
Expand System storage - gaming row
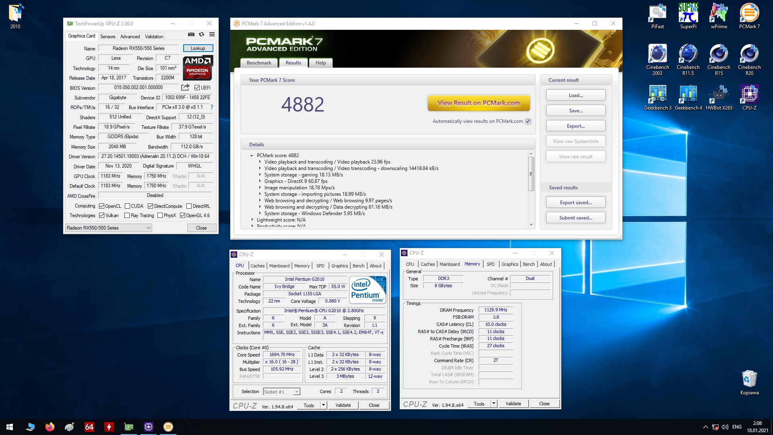tap(260, 175)
